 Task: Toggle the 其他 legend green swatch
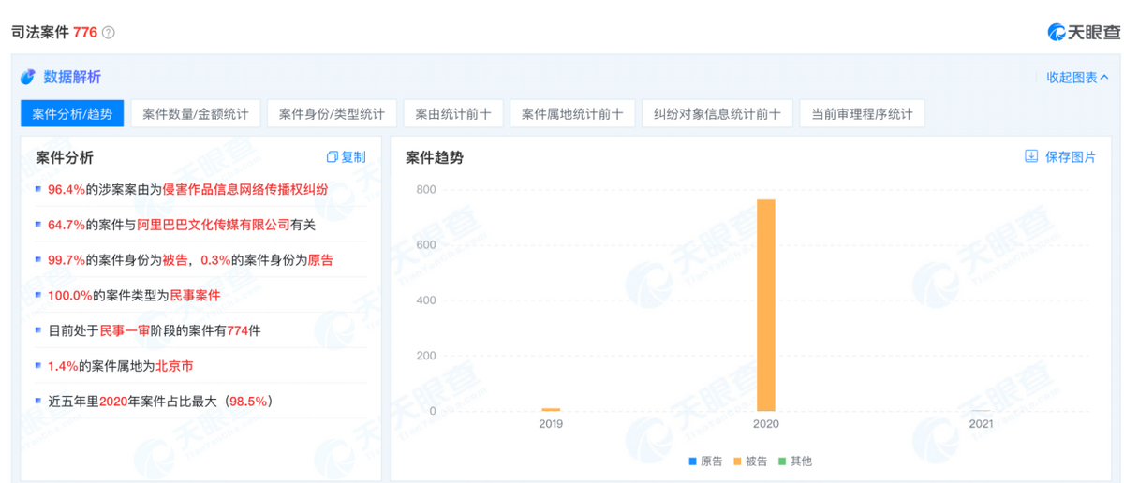click(782, 461)
